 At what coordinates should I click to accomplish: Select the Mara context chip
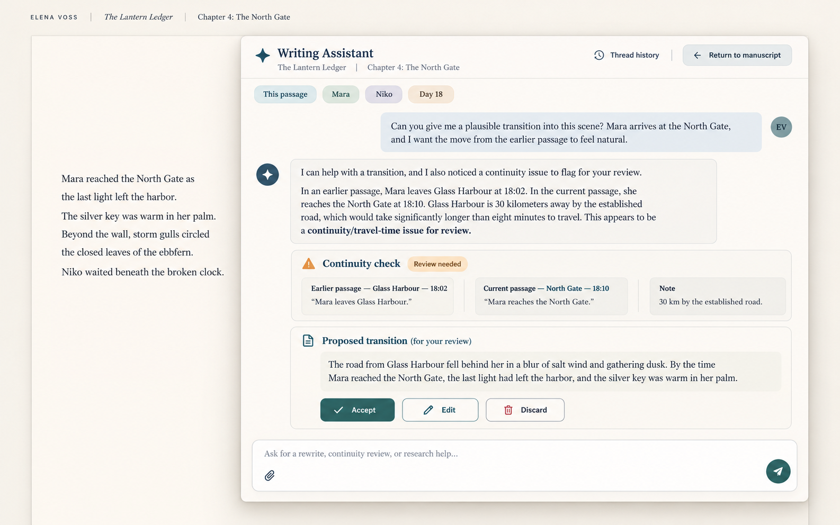coord(341,94)
